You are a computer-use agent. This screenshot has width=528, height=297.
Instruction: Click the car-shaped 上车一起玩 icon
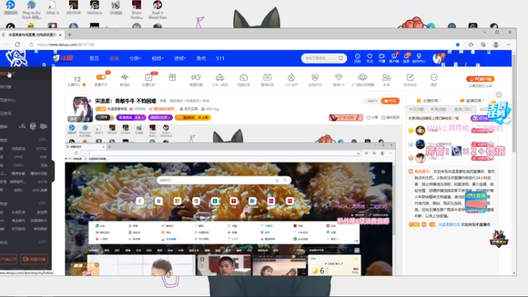tap(220, 77)
